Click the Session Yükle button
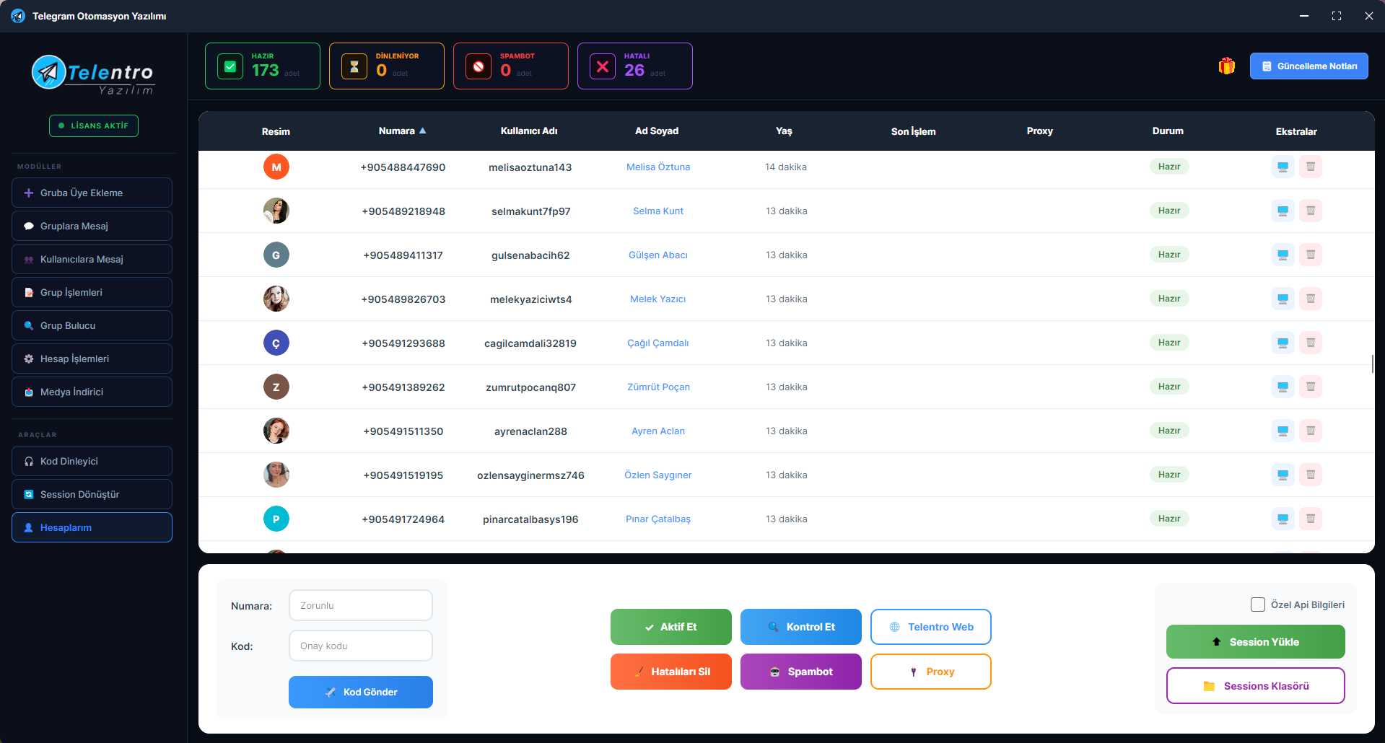This screenshot has height=743, width=1385. [x=1255, y=642]
